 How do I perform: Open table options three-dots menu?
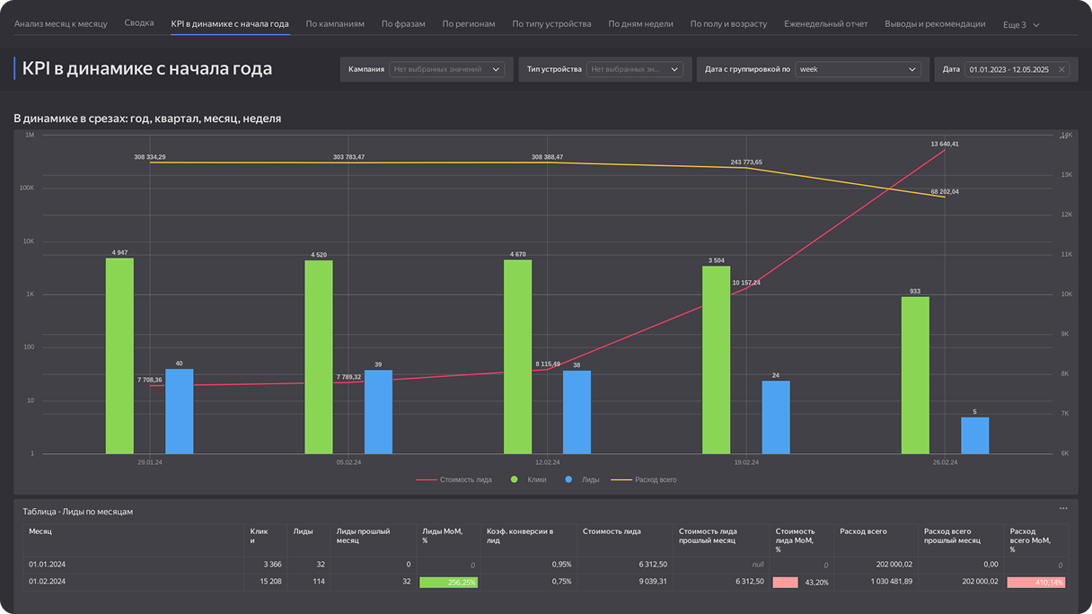click(x=1063, y=509)
